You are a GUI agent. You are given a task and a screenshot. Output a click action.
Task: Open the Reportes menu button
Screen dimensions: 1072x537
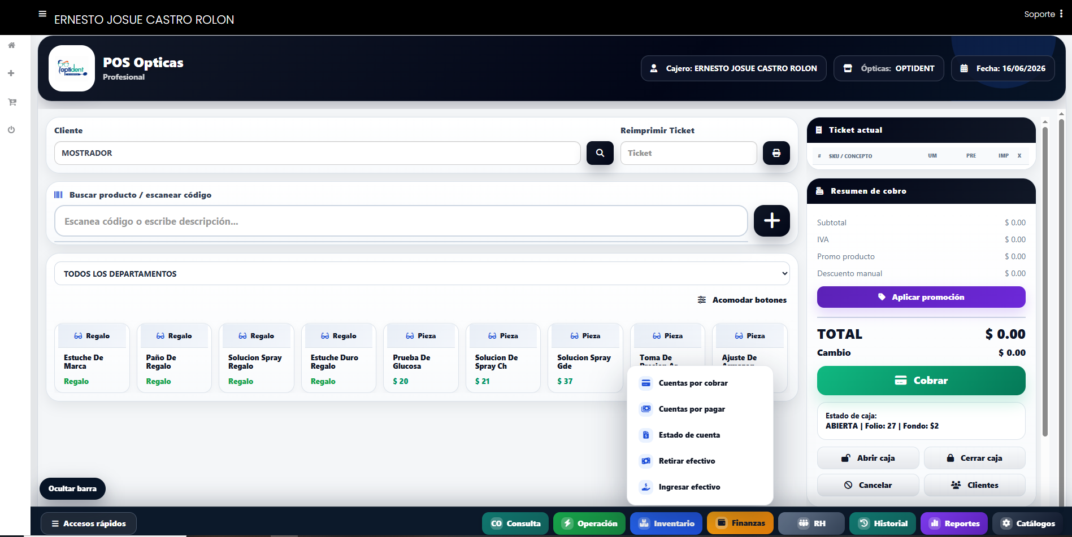pyautogui.click(x=954, y=523)
